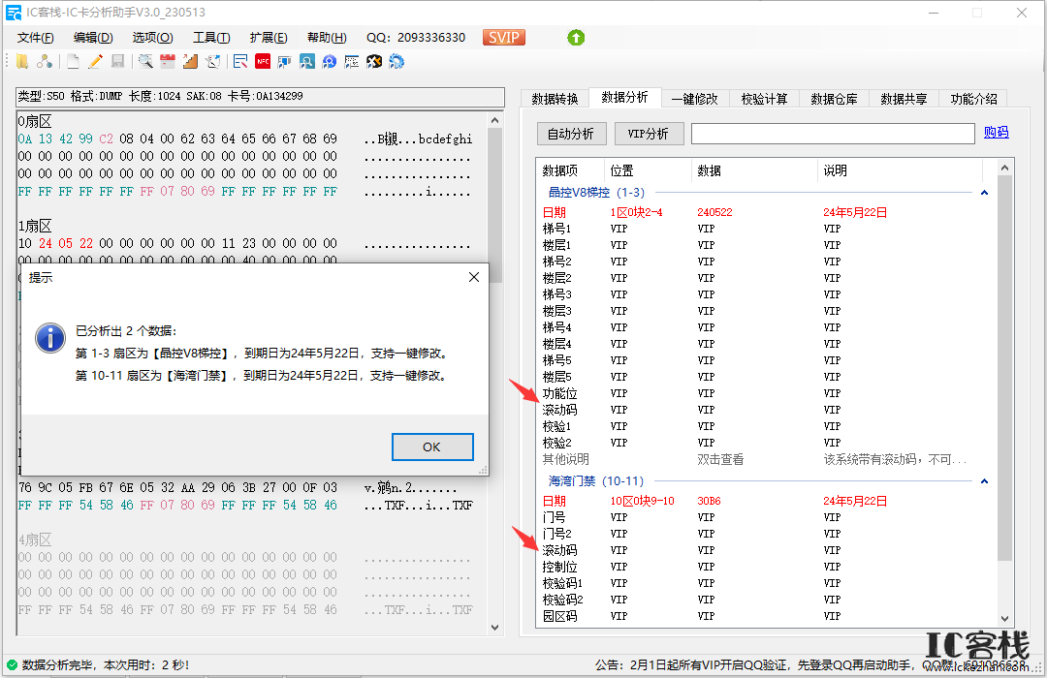Collapse the 晶控V8梯控 group
Screen dimensions: 1047x678
coord(984,192)
